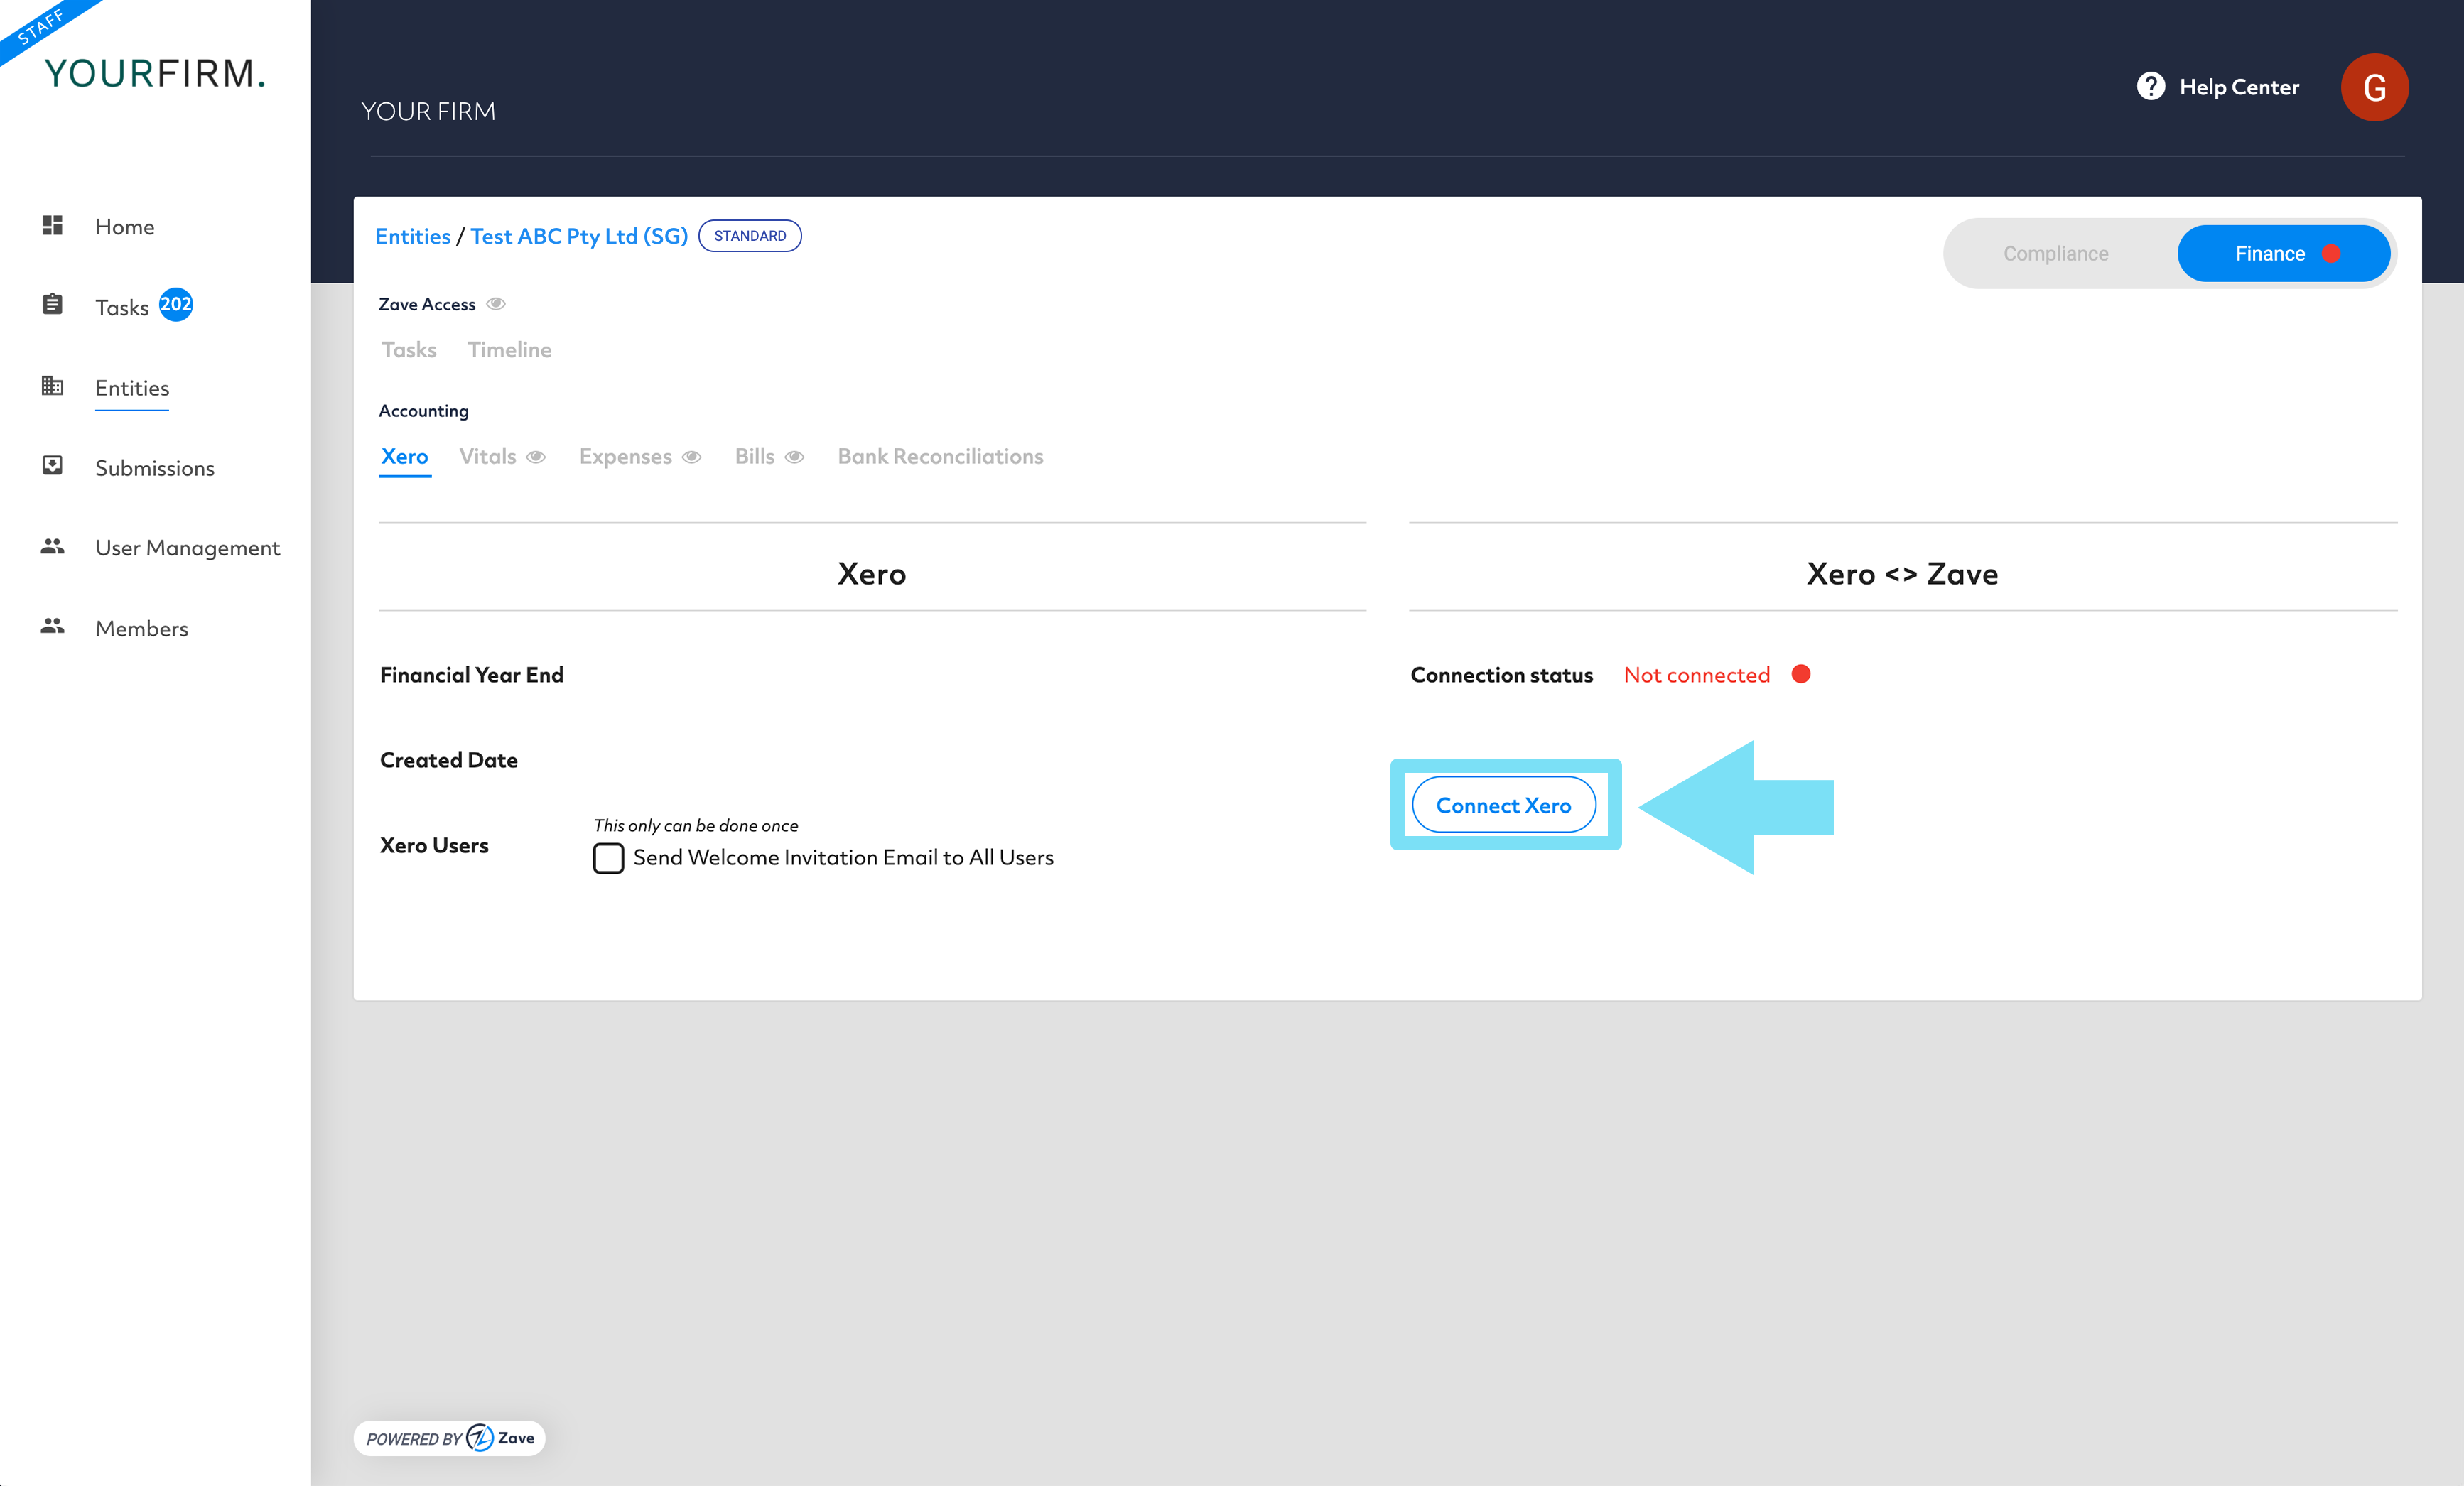This screenshot has width=2464, height=1486.
Task: Toggle the Vitals visibility eye icon
Action: pos(536,457)
